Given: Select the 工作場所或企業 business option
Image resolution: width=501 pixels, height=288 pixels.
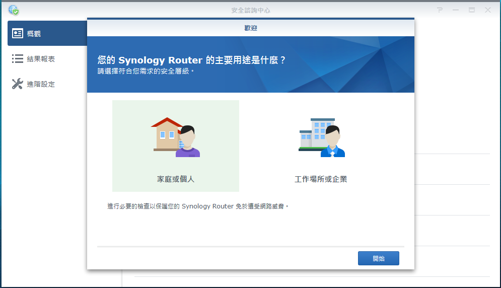Looking at the screenshot, I should pyautogui.click(x=321, y=146).
